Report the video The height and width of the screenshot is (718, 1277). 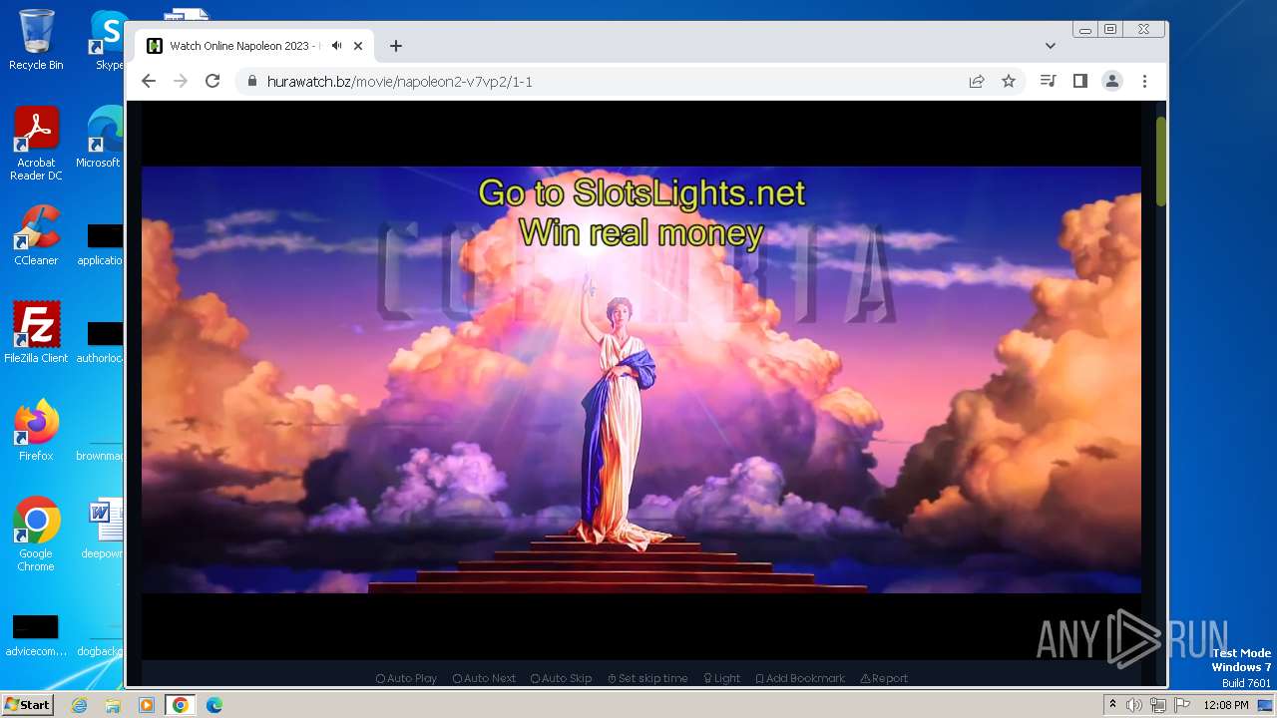point(884,678)
